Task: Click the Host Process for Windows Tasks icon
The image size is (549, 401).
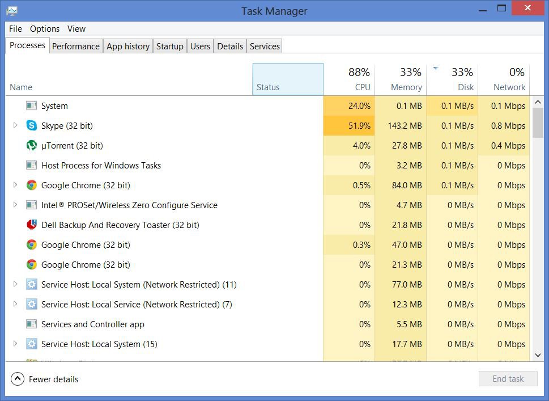Action: pyautogui.click(x=32, y=166)
